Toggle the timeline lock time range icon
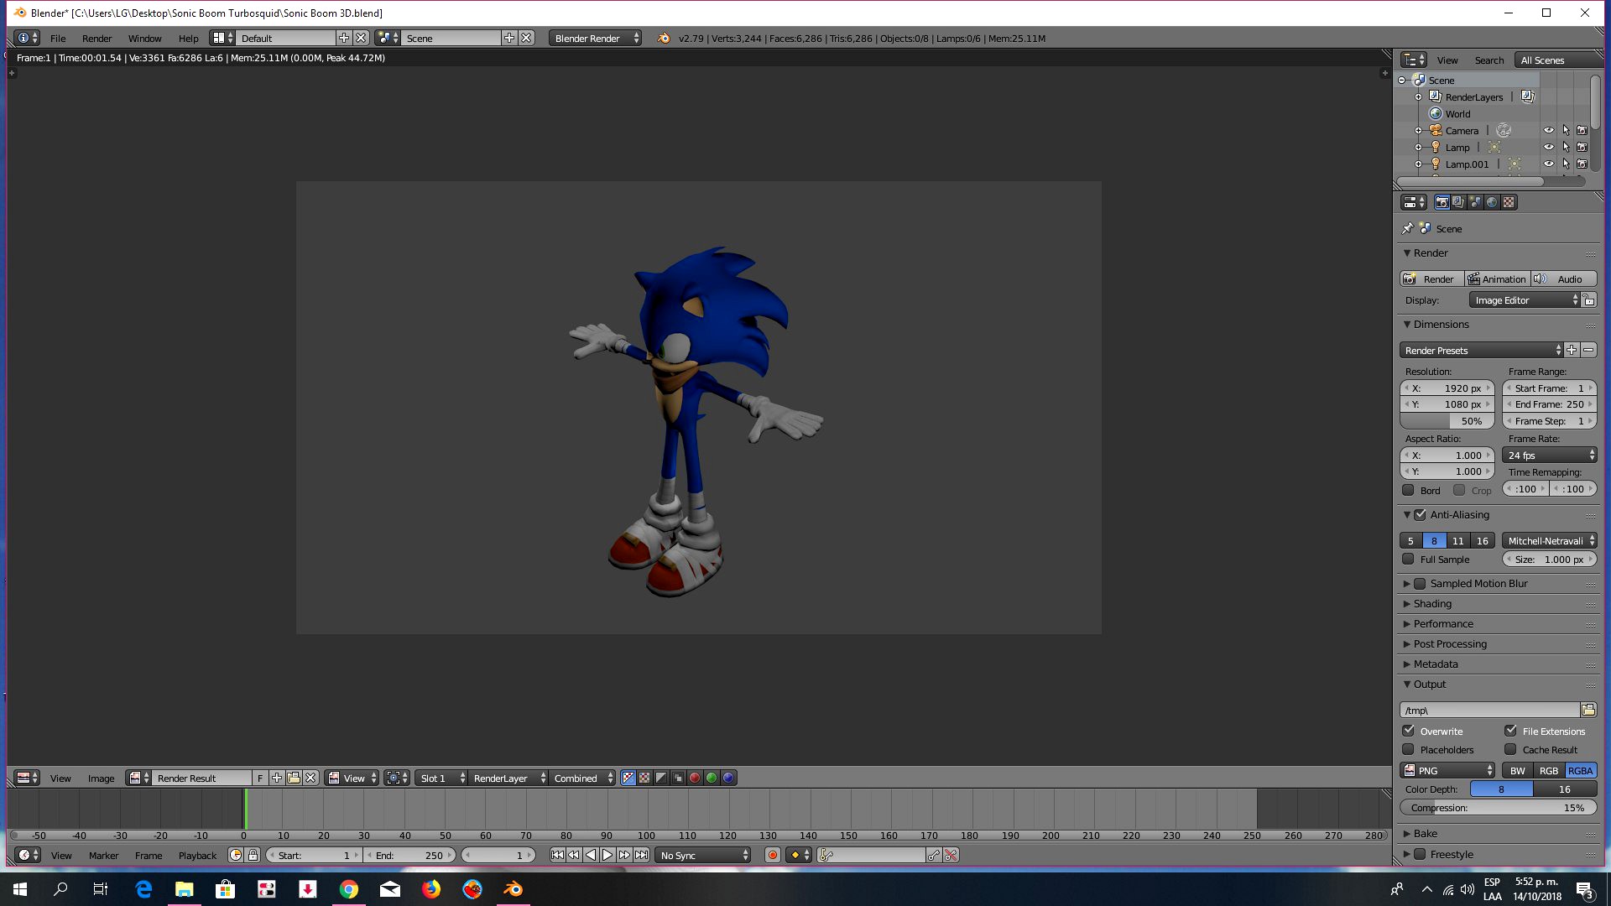1611x906 pixels. (x=253, y=855)
